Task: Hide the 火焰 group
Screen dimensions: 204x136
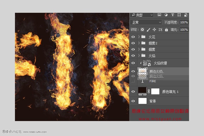Action: pos(133,55)
